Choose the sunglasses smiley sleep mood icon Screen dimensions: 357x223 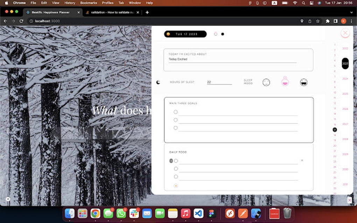pyautogui.click(x=303, y=82)
